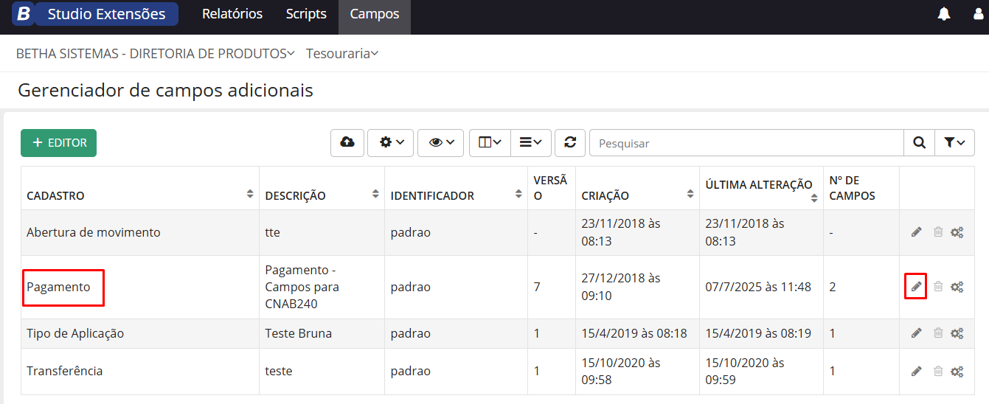The width and height of the screenshot is (989, 404).
Task: Sort by ÚLTIMA ALTERAÇÃO column arrows
Action: [x=814, y=198]
